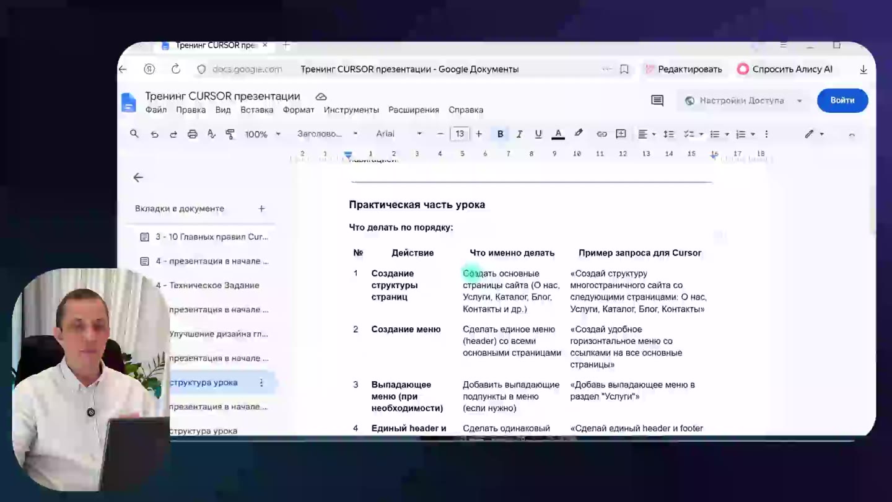Viewport: 892px width, 502px height.
Task: Insert a link using the chain icon
Action: coord(601,134)
